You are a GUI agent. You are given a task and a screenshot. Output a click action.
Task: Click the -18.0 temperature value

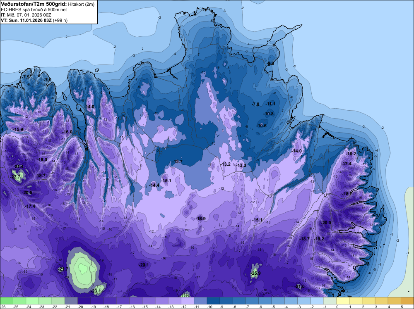coord(42,159)
